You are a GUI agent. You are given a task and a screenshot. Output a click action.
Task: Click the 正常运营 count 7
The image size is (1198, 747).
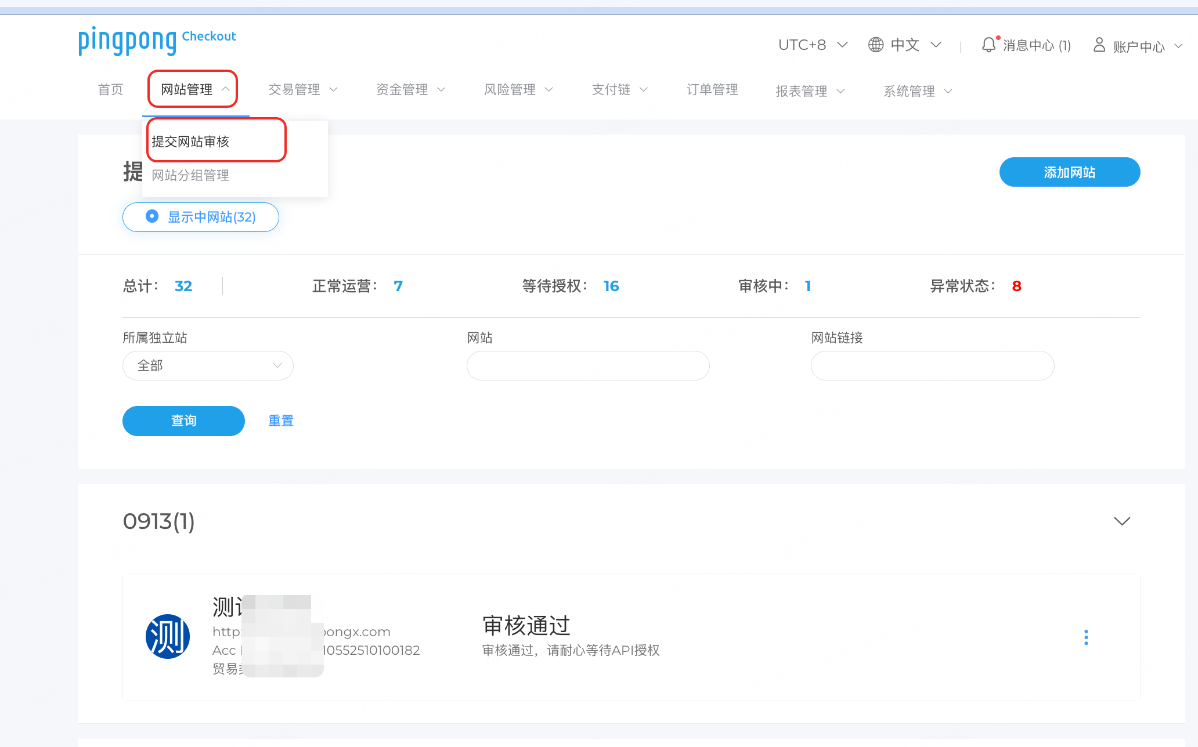(x=398, y=286)
